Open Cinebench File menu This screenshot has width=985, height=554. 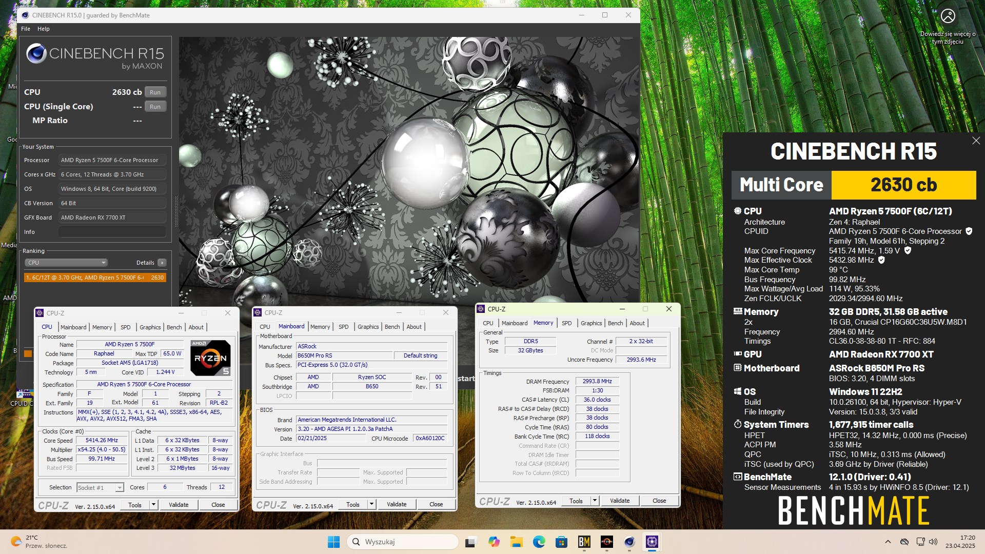[x=26, y=29]
